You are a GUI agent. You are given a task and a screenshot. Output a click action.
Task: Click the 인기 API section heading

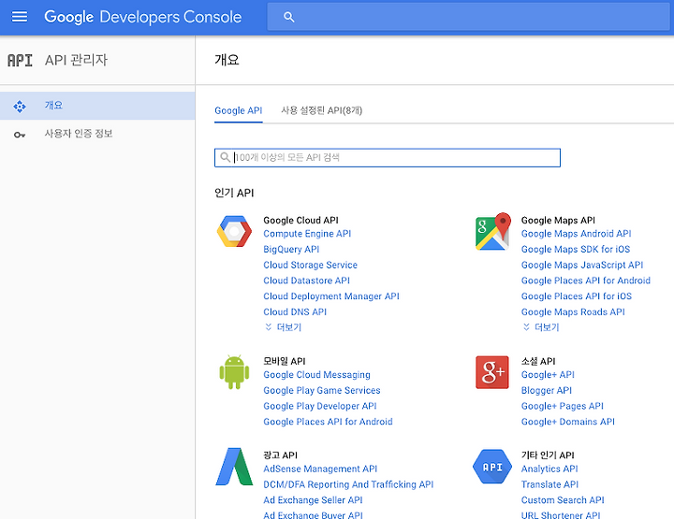(x=234, y=194)
